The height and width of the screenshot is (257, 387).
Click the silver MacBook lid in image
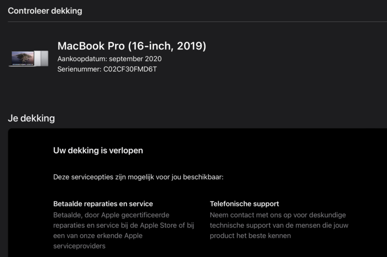(41, 59)
